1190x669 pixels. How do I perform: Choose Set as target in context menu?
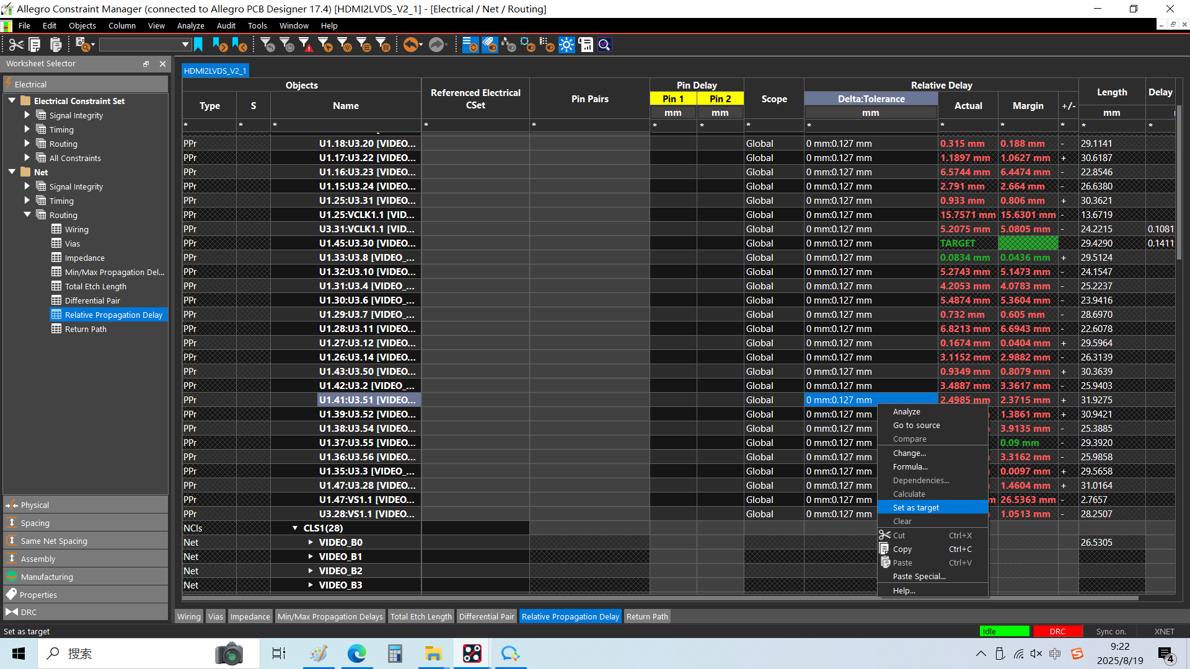[x=916, y=507]
